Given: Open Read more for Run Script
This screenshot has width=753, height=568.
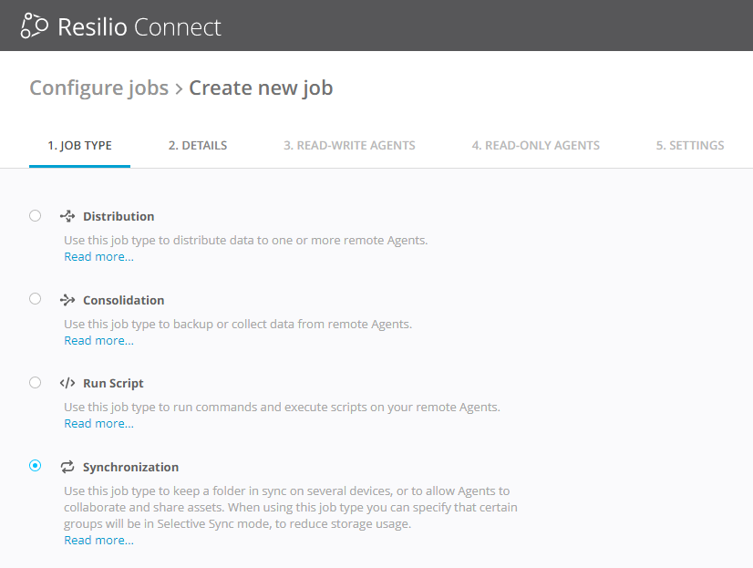Looking at the screenshot, I should coord(98,423).
